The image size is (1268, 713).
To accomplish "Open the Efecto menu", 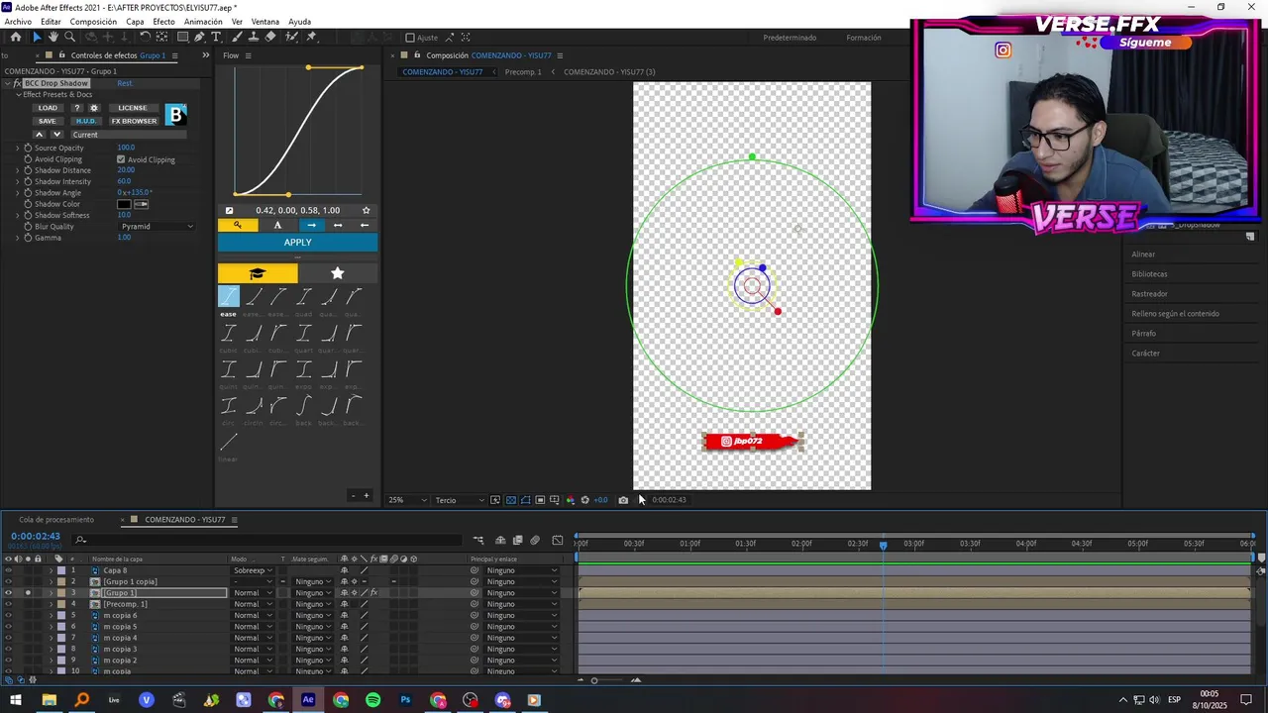I will 163,22.
